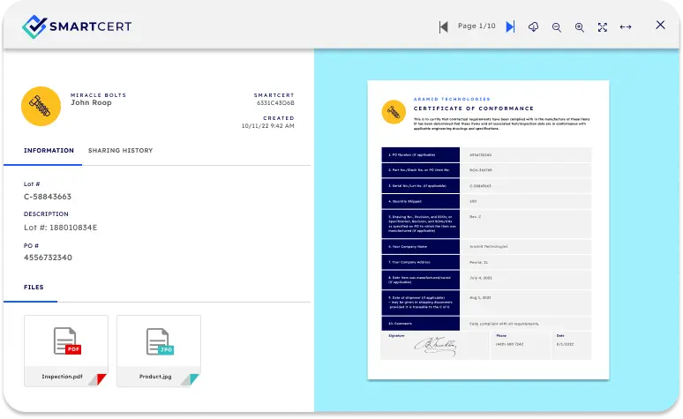Click the name 'John Roop'
The height and width of the screenshot is (419, 683).
pos(91,103)
